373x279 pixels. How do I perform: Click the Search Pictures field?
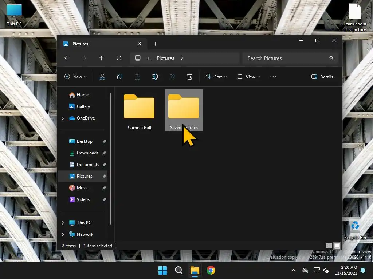(x=290, y=58)
